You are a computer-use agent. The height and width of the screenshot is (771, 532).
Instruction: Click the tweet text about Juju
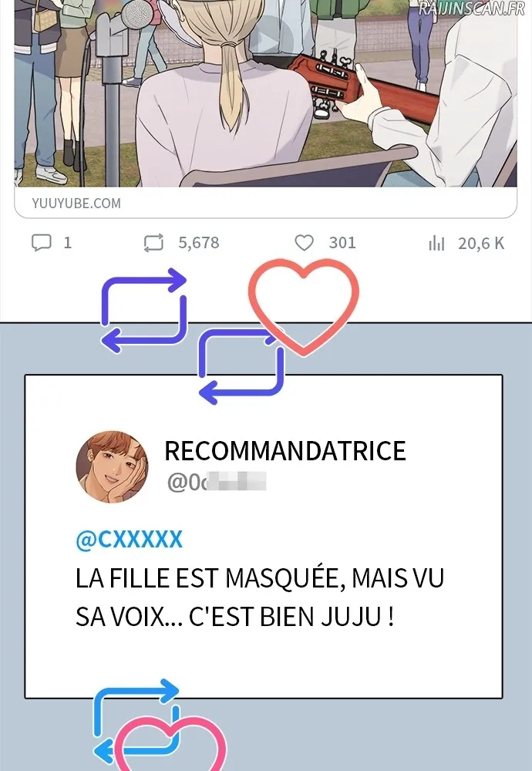[x=260, y=597]
